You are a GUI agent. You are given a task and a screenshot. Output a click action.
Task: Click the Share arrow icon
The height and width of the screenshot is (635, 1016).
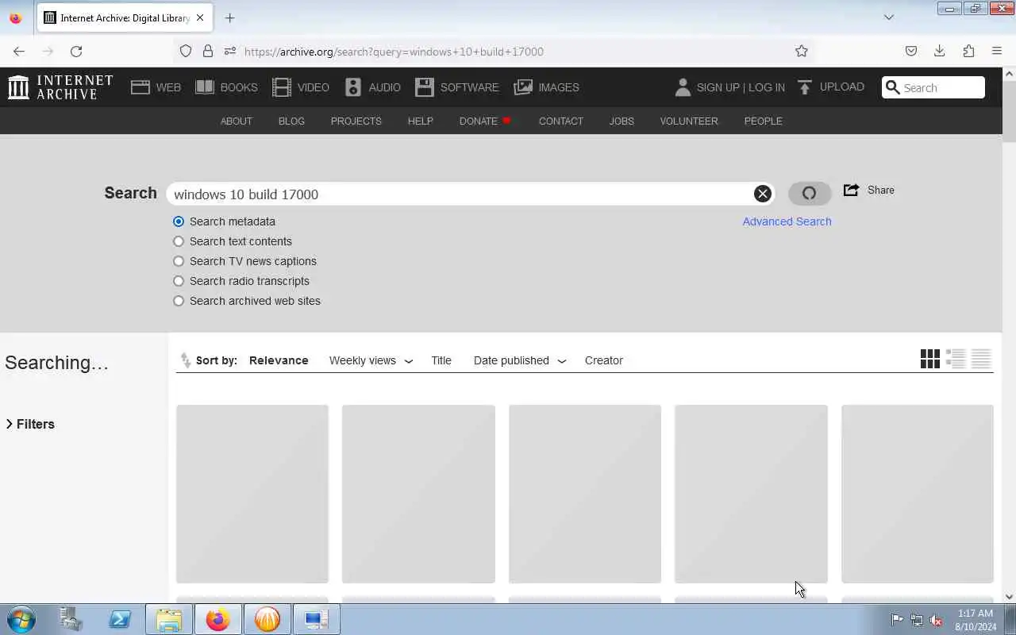[x=851, y=190]
